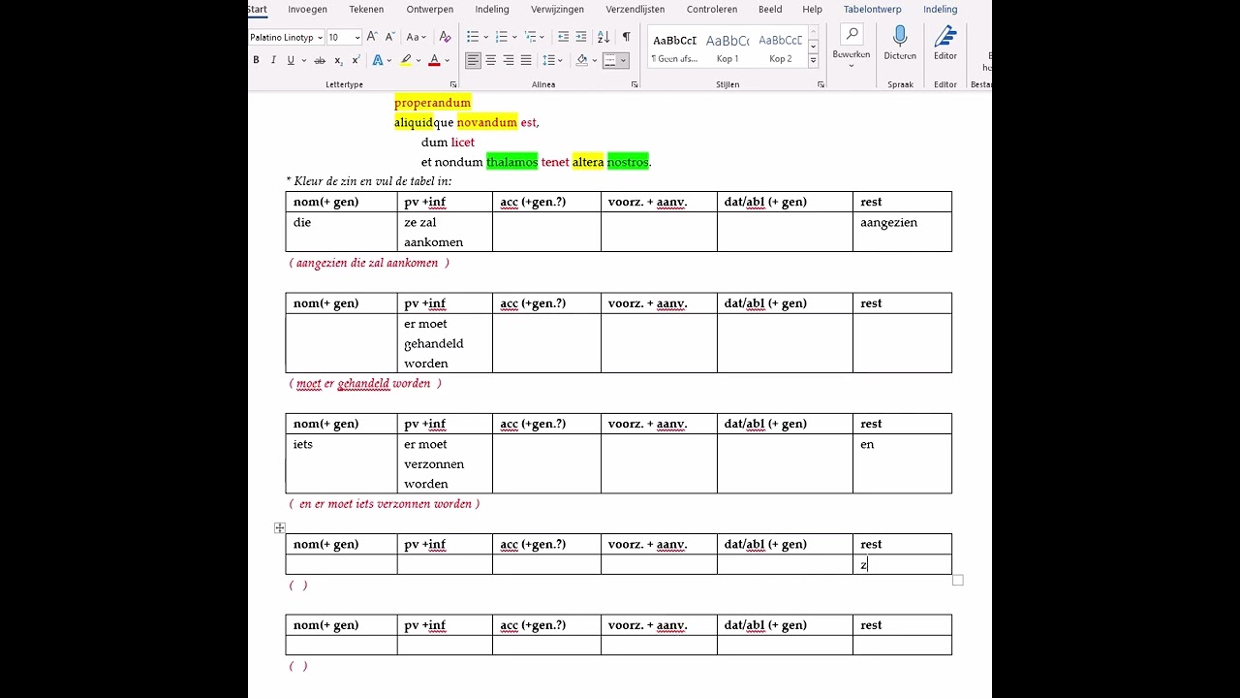Shrink font size with the smaller A icon
The height and width of the screenshot is (698, 1240).
pyautogui.click(x=390, y=37)
